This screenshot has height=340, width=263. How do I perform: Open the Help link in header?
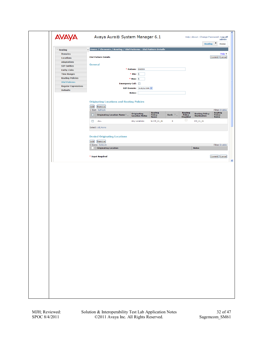click(x=187, y=37)
